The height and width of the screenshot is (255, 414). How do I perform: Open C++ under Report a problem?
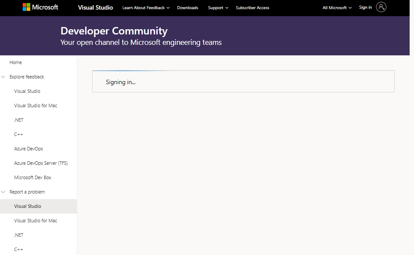click(18, 249)
